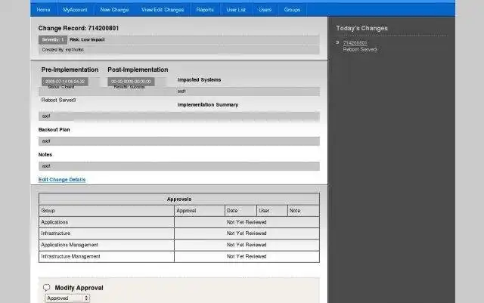Click the Group column header
484x303 pixels.
pos(107,210)
